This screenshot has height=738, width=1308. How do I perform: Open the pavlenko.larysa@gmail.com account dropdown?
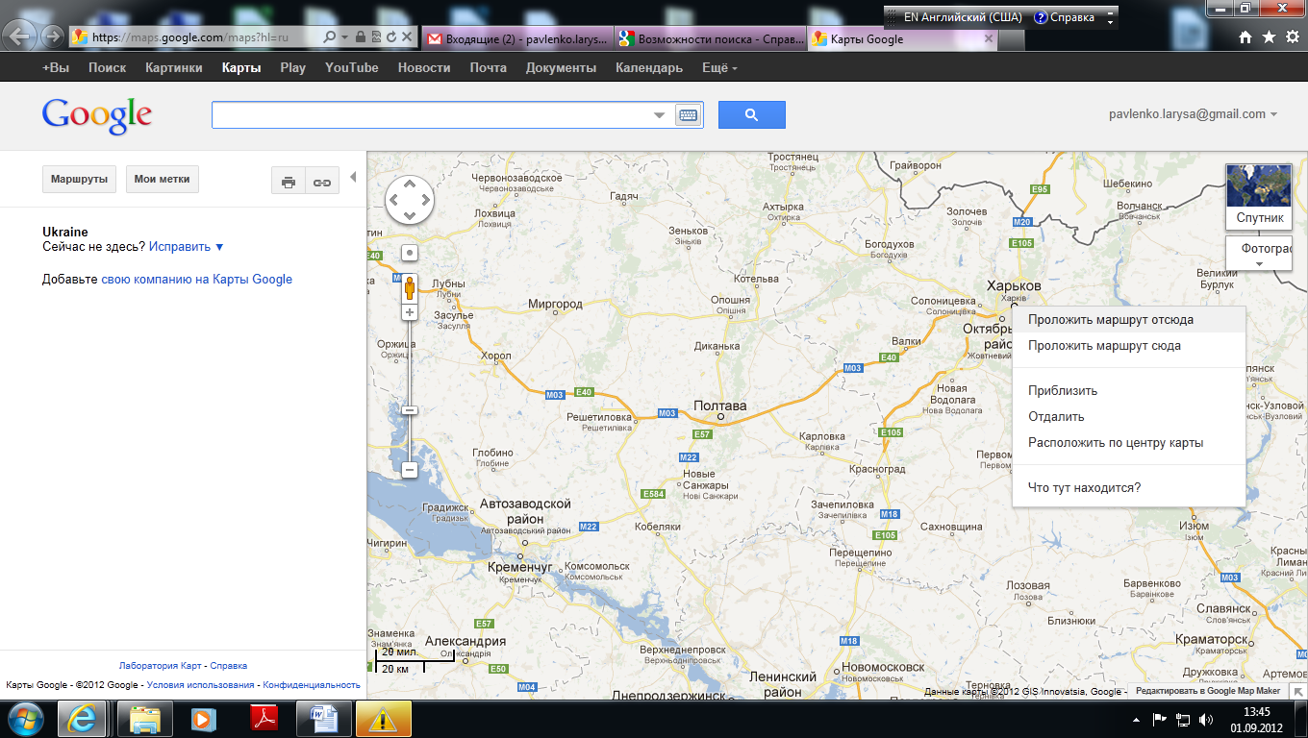(1193, 114)
